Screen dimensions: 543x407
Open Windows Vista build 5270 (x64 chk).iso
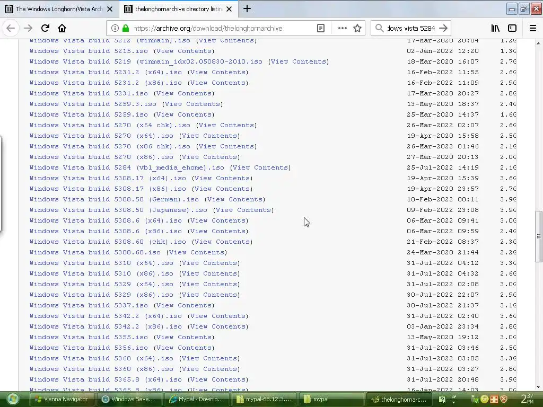pyautogui.click(x=110, y=125)
